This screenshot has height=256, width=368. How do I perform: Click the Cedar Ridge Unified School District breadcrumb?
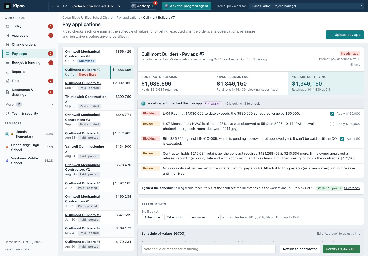point(88,18)
